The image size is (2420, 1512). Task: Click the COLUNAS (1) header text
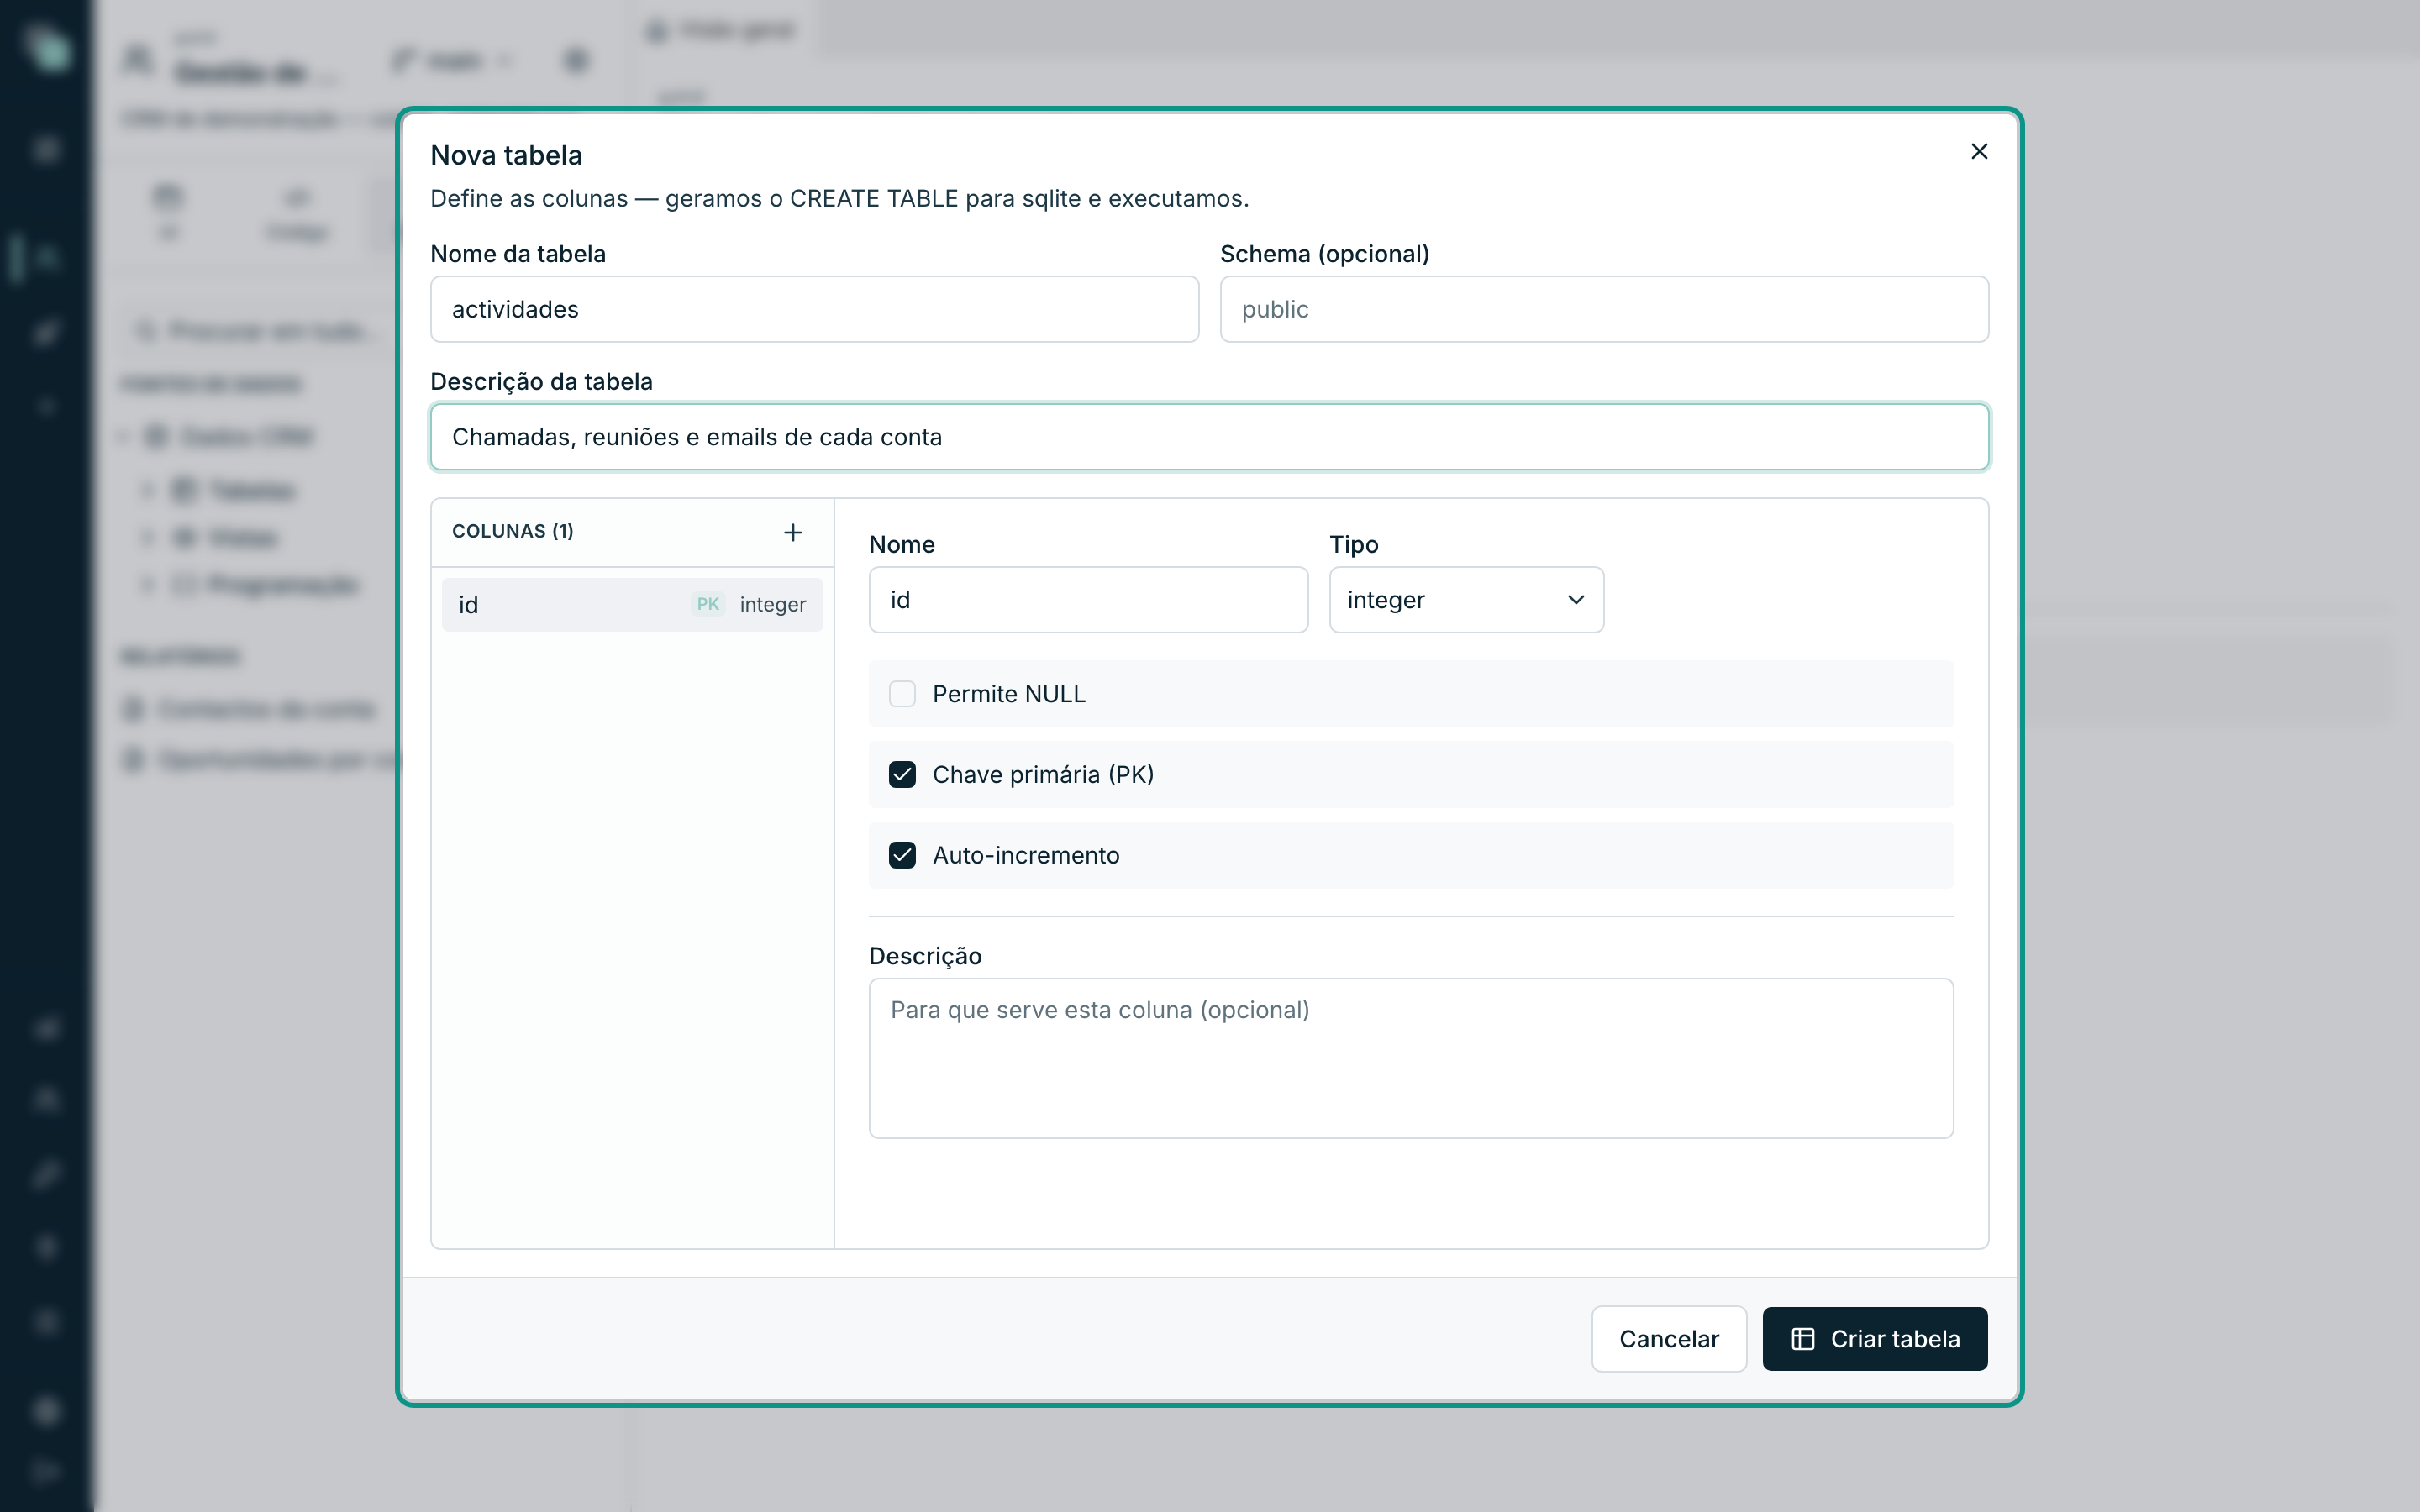(x=513, y=531)
